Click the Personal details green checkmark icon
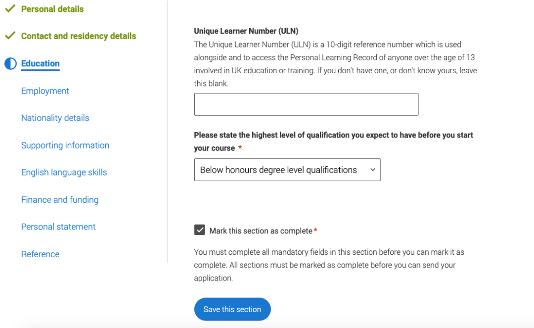The image size is (534, 328). click(x=10, y=9)
